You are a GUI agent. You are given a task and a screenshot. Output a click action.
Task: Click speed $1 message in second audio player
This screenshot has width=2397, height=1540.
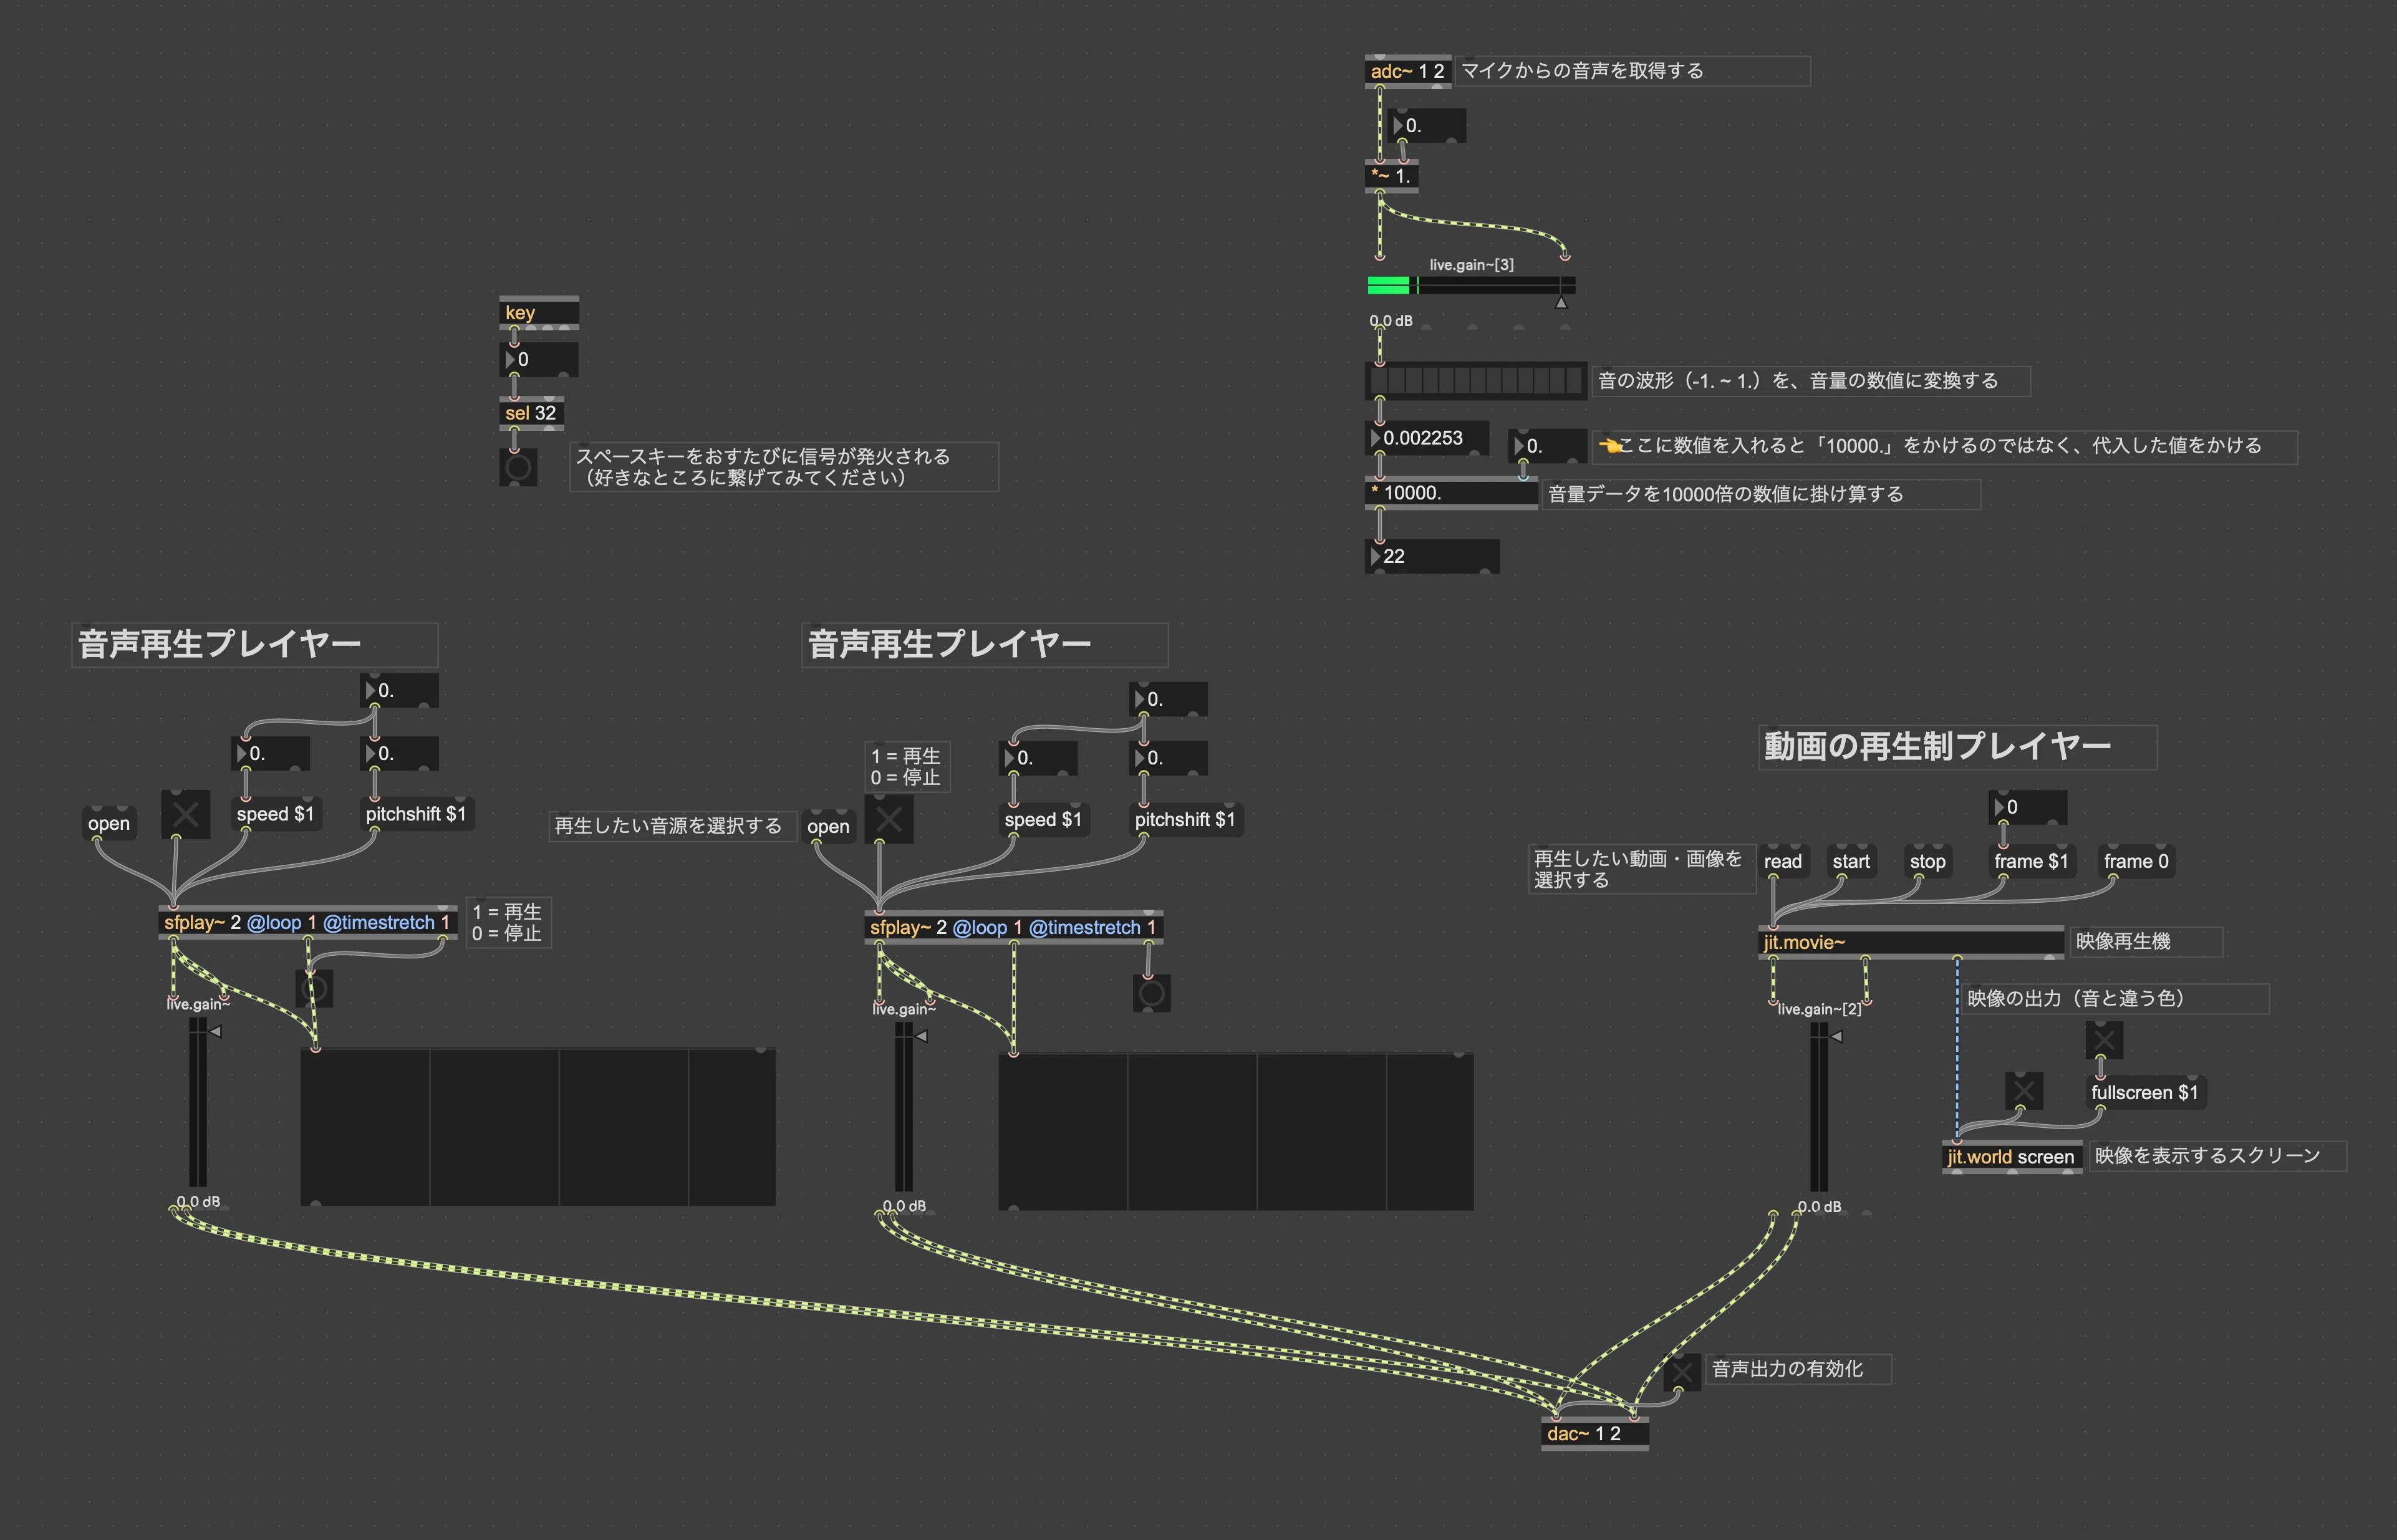[1043, 820]
